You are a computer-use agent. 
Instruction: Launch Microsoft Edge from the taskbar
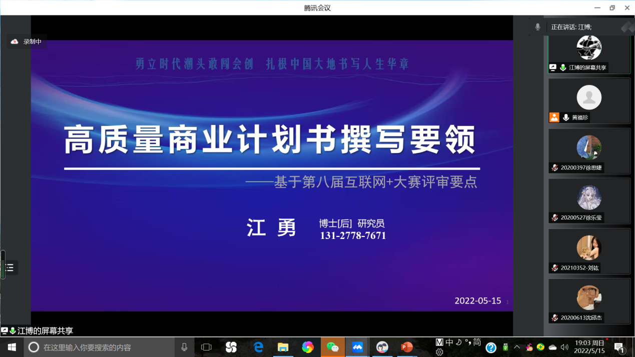pyautogui.click(x=258, y=347)
